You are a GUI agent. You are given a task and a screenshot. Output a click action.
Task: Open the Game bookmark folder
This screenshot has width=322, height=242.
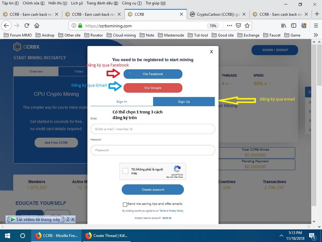point(292,35)
